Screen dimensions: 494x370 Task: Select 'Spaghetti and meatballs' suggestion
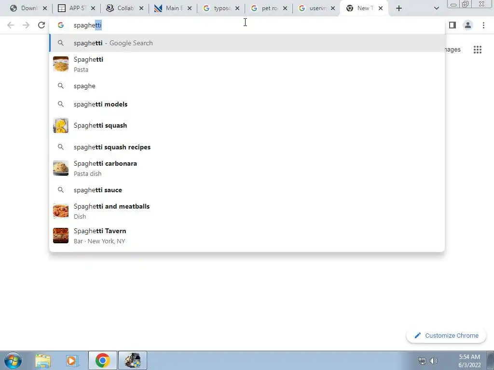(x=247, y=211)
